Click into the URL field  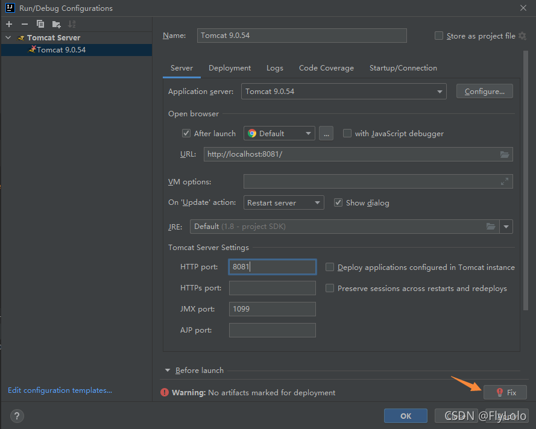(x=358, y=154)
